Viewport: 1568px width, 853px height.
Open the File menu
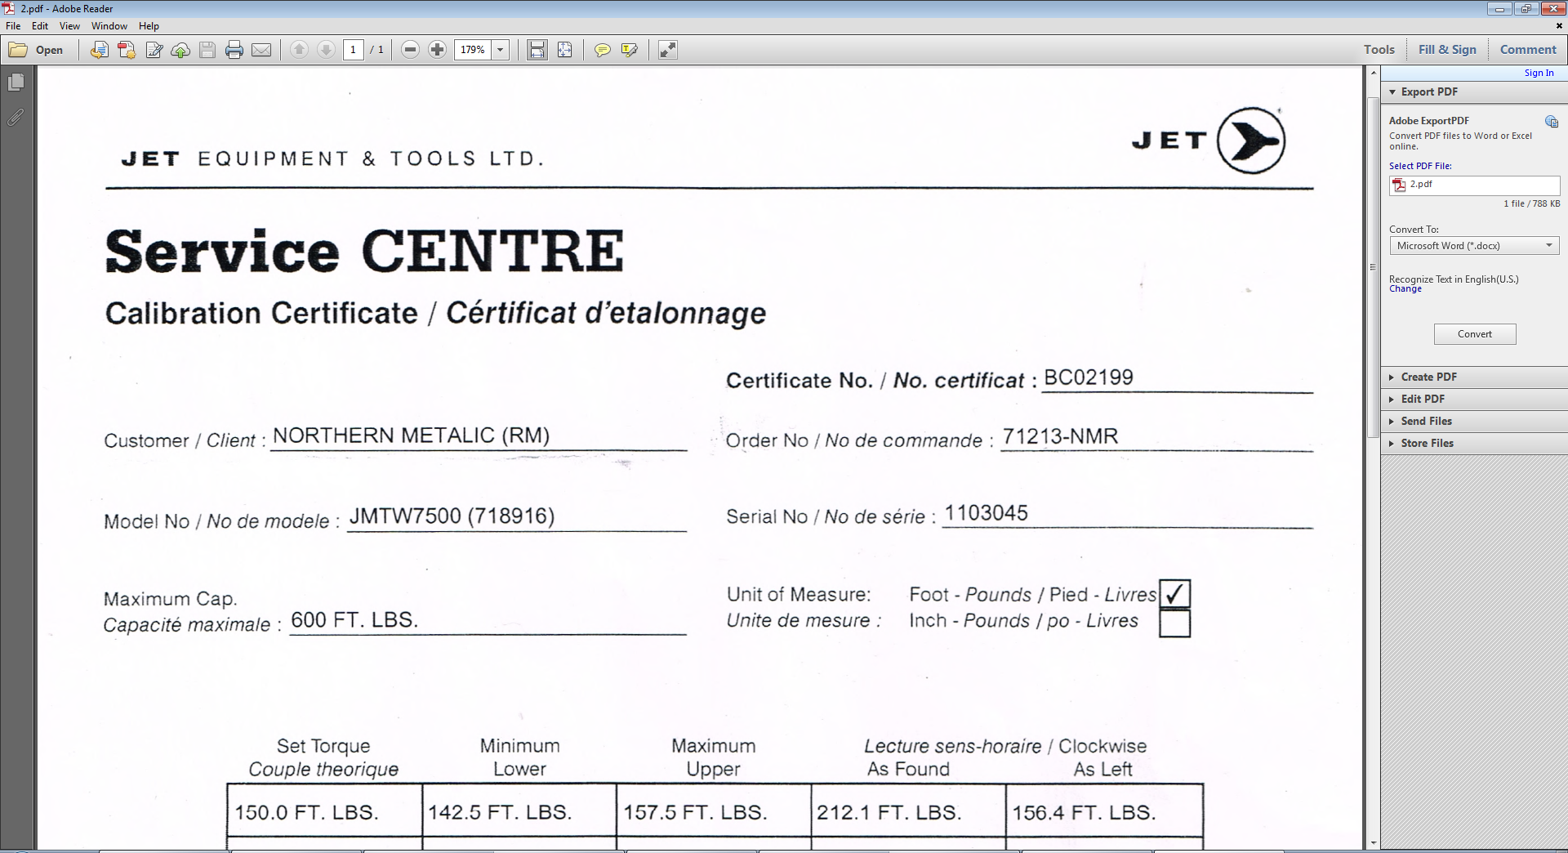(13, 26)
